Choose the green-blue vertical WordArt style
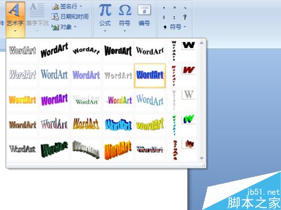Image resolution: width=281 pixels, height=210 pixels. click(x=174, y=125)
